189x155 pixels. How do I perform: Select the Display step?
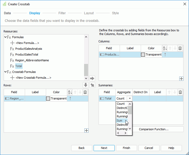pyautogui.click(x=35, y=13)
